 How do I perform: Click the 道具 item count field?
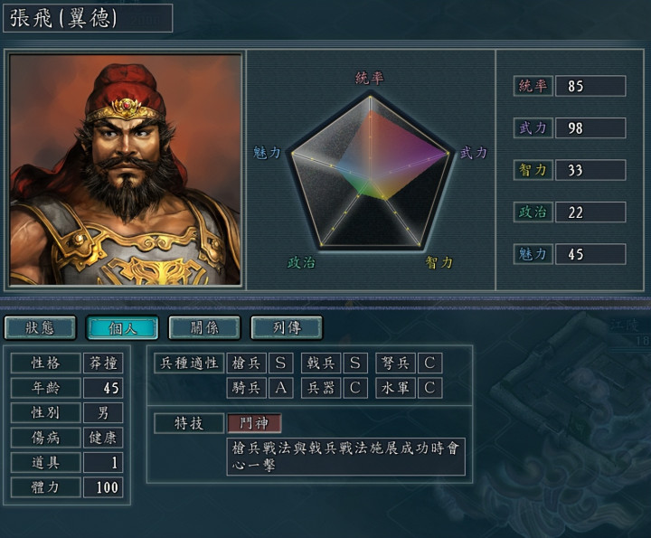click(103, 462)
